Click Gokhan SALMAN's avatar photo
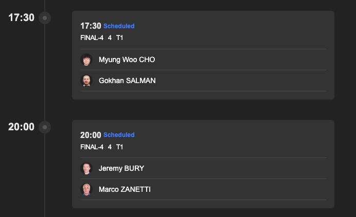The height and width of the screenshot is (217, 356). click(86, 81)
